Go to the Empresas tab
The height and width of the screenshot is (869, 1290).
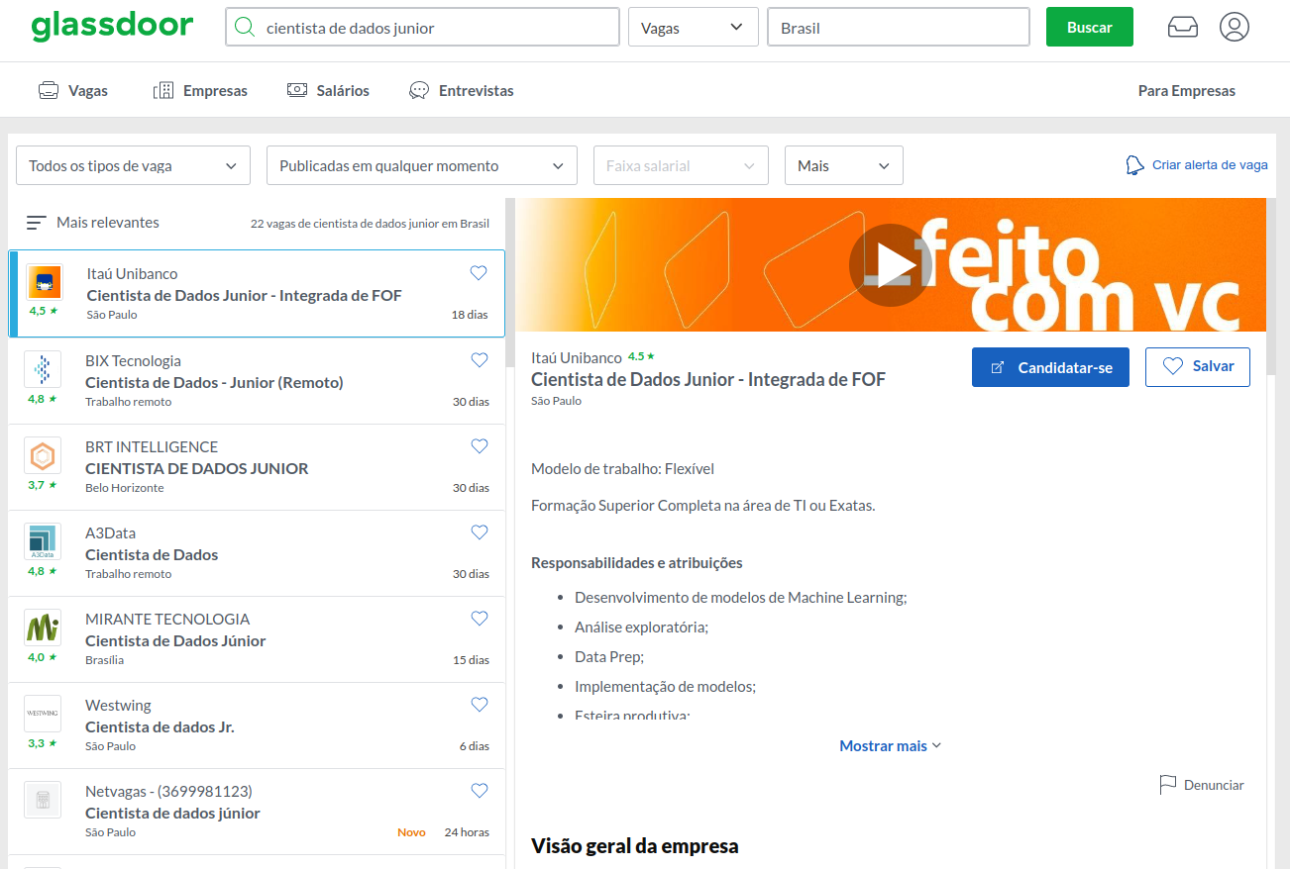pyautogui.click(x=201, y=91)
